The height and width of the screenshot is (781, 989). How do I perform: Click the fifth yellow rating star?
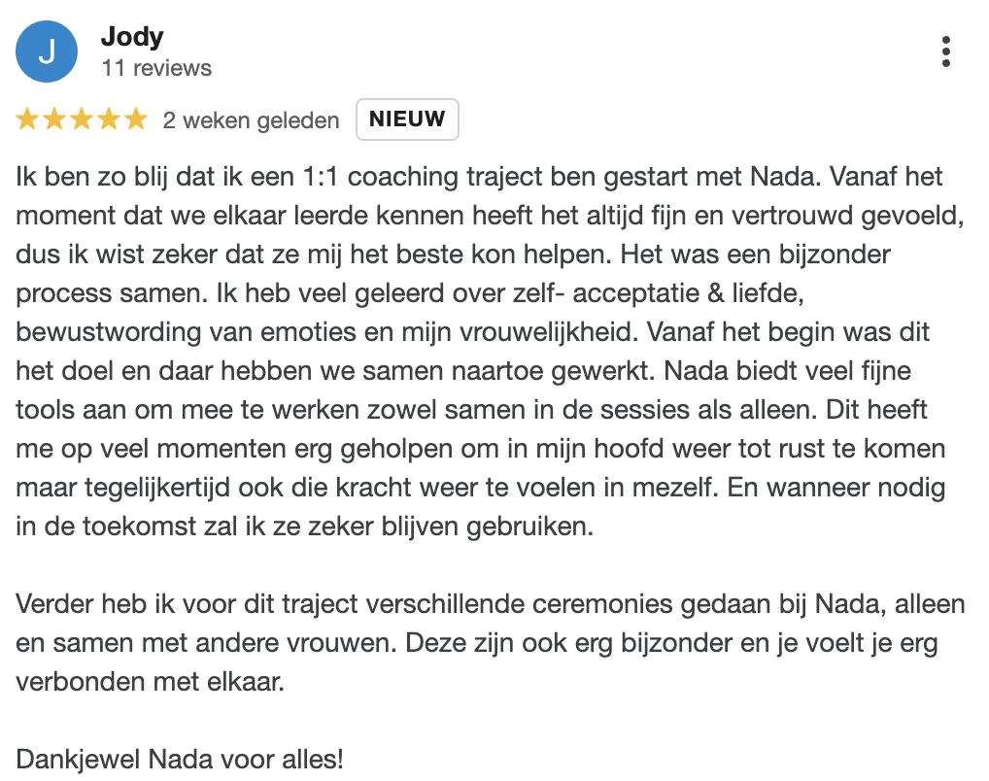pyautogui.click(x=136, y=119)
